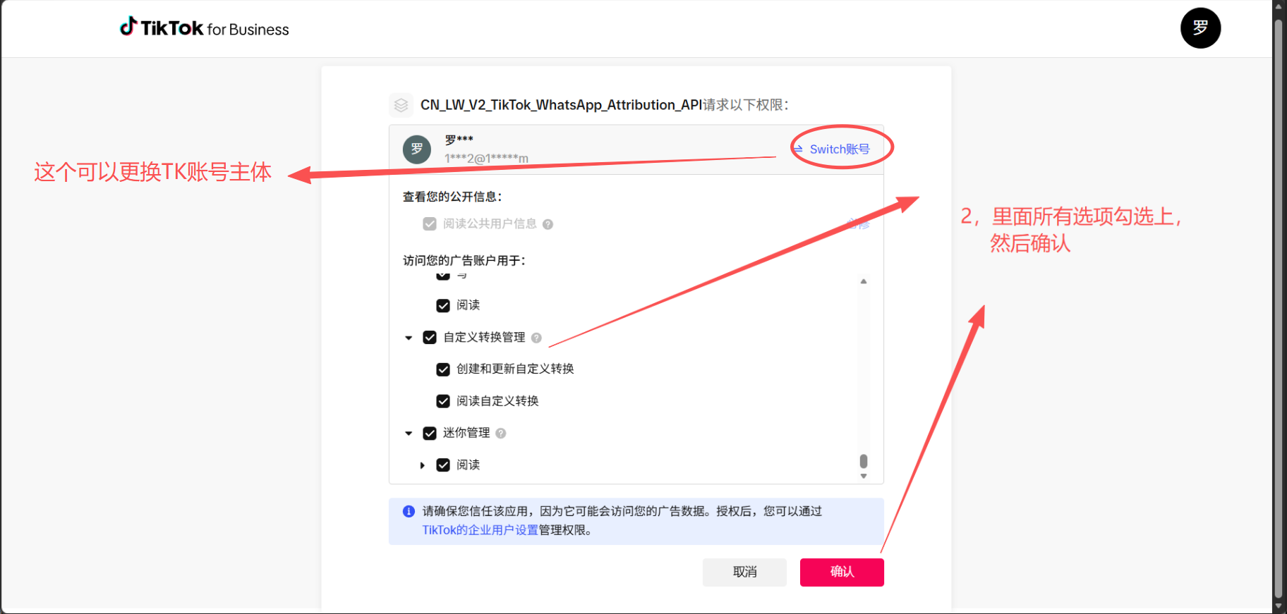The height and width of the screenshot is (614, 1287).
Task: Click the page scrollbar down arrow
Action: pyautogui.click(x=1278, y=606)
